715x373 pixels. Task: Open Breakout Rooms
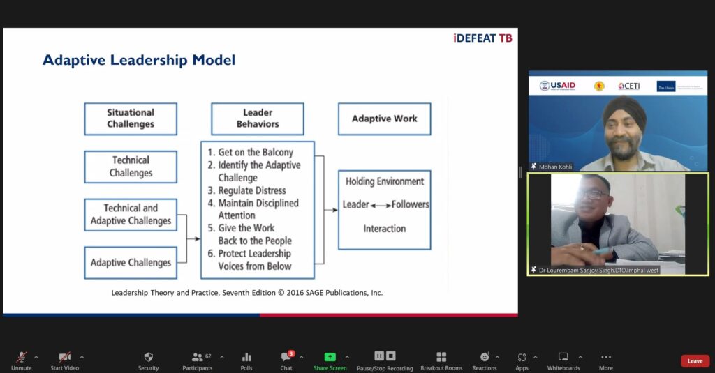click(x=441, y=357)
